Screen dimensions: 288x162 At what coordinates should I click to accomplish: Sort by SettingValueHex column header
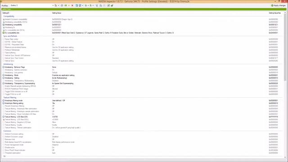(x=275, y=13)
